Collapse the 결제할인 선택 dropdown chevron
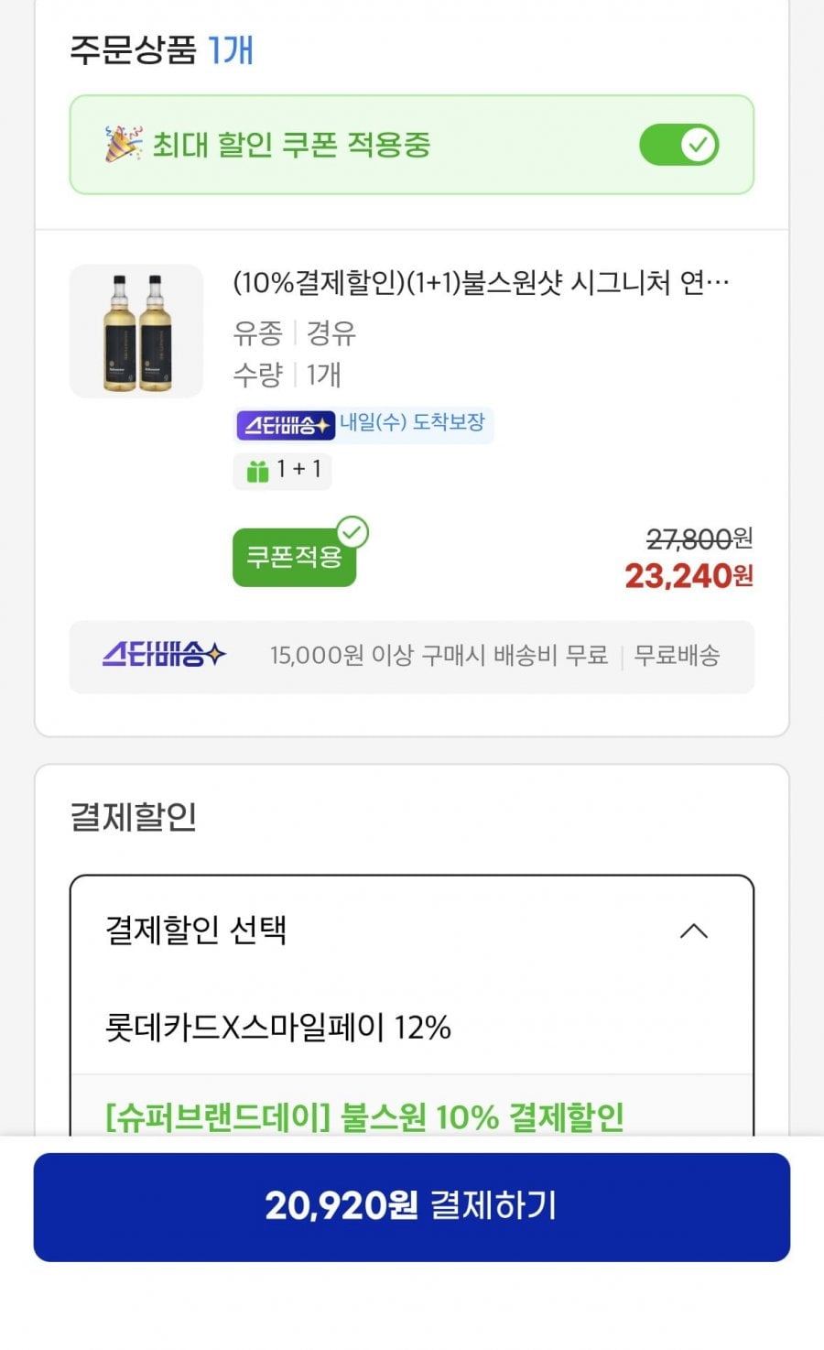This screenshot has height=1350, width=824. tap(694, 931)
